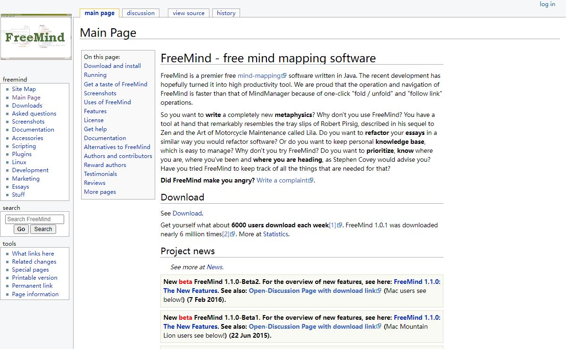Image resolution: width=566 pixels, height=349 pixels.
Task: Open Page information link
Action: 35,294
